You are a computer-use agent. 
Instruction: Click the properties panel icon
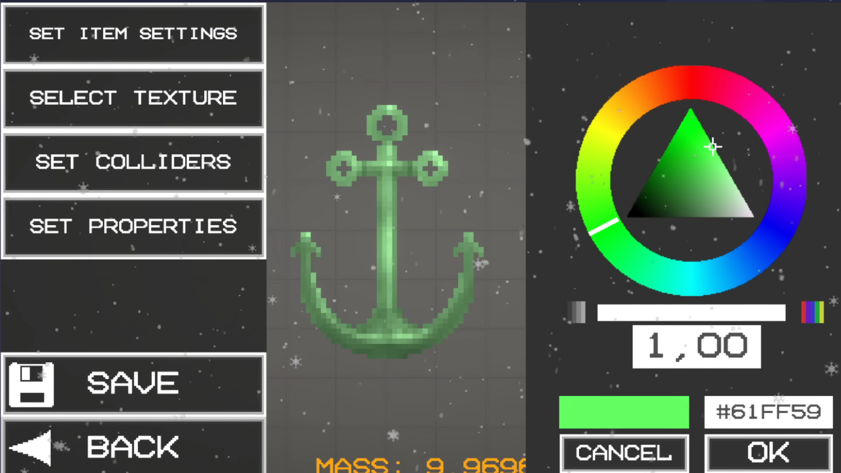(x=132, y=225)
